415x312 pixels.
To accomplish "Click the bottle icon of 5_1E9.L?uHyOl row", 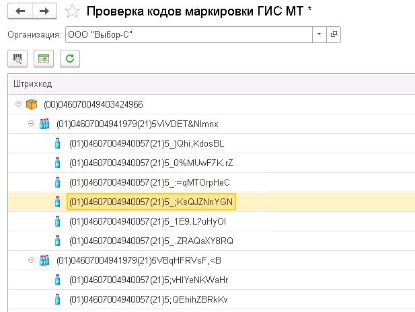I will (x=57, y=221).
